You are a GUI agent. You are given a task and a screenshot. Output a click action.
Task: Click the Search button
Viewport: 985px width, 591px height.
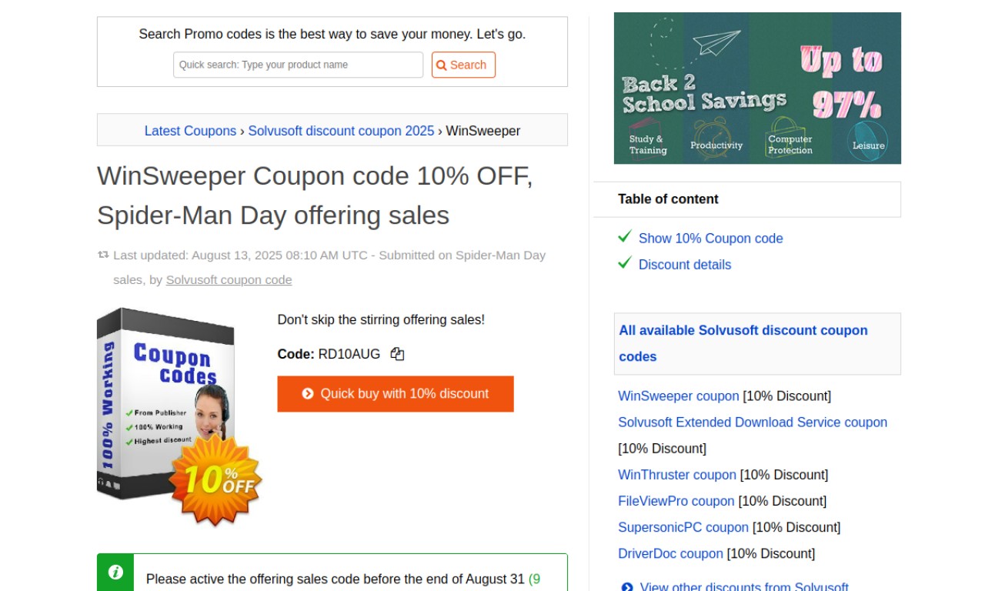coord(463,65)
